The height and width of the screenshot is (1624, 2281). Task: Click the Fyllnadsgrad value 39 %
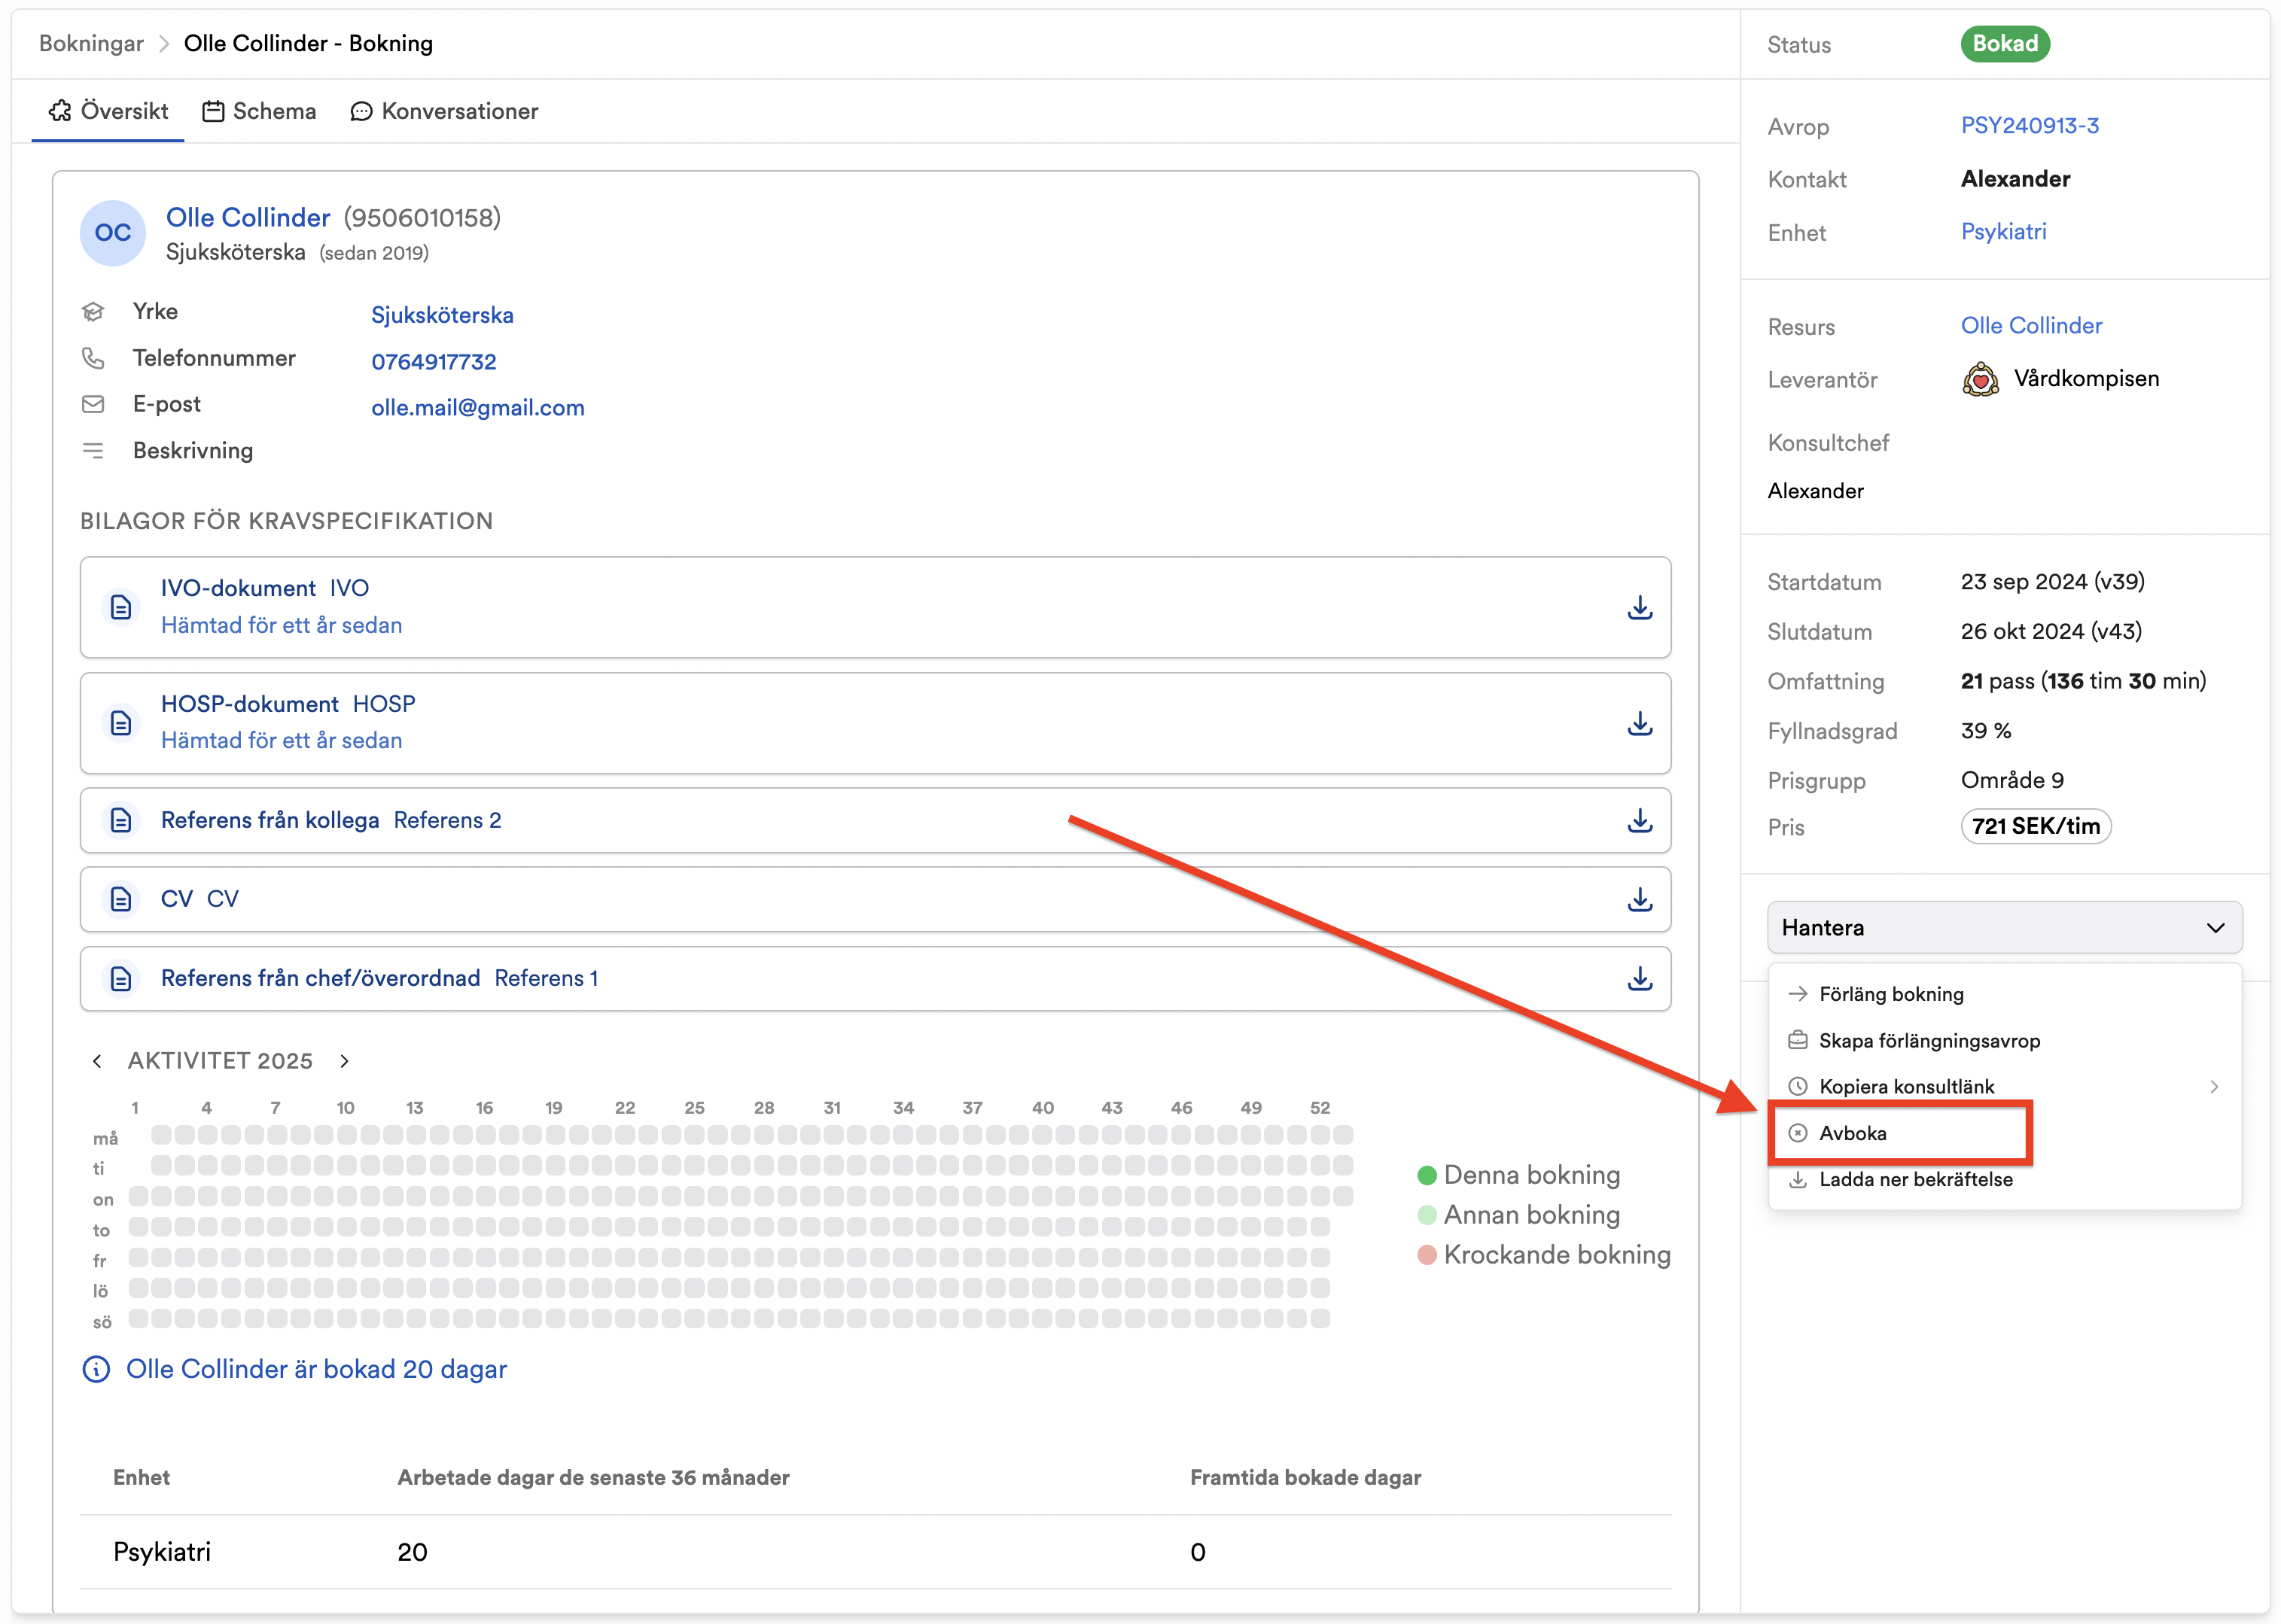coord(1986,730)
